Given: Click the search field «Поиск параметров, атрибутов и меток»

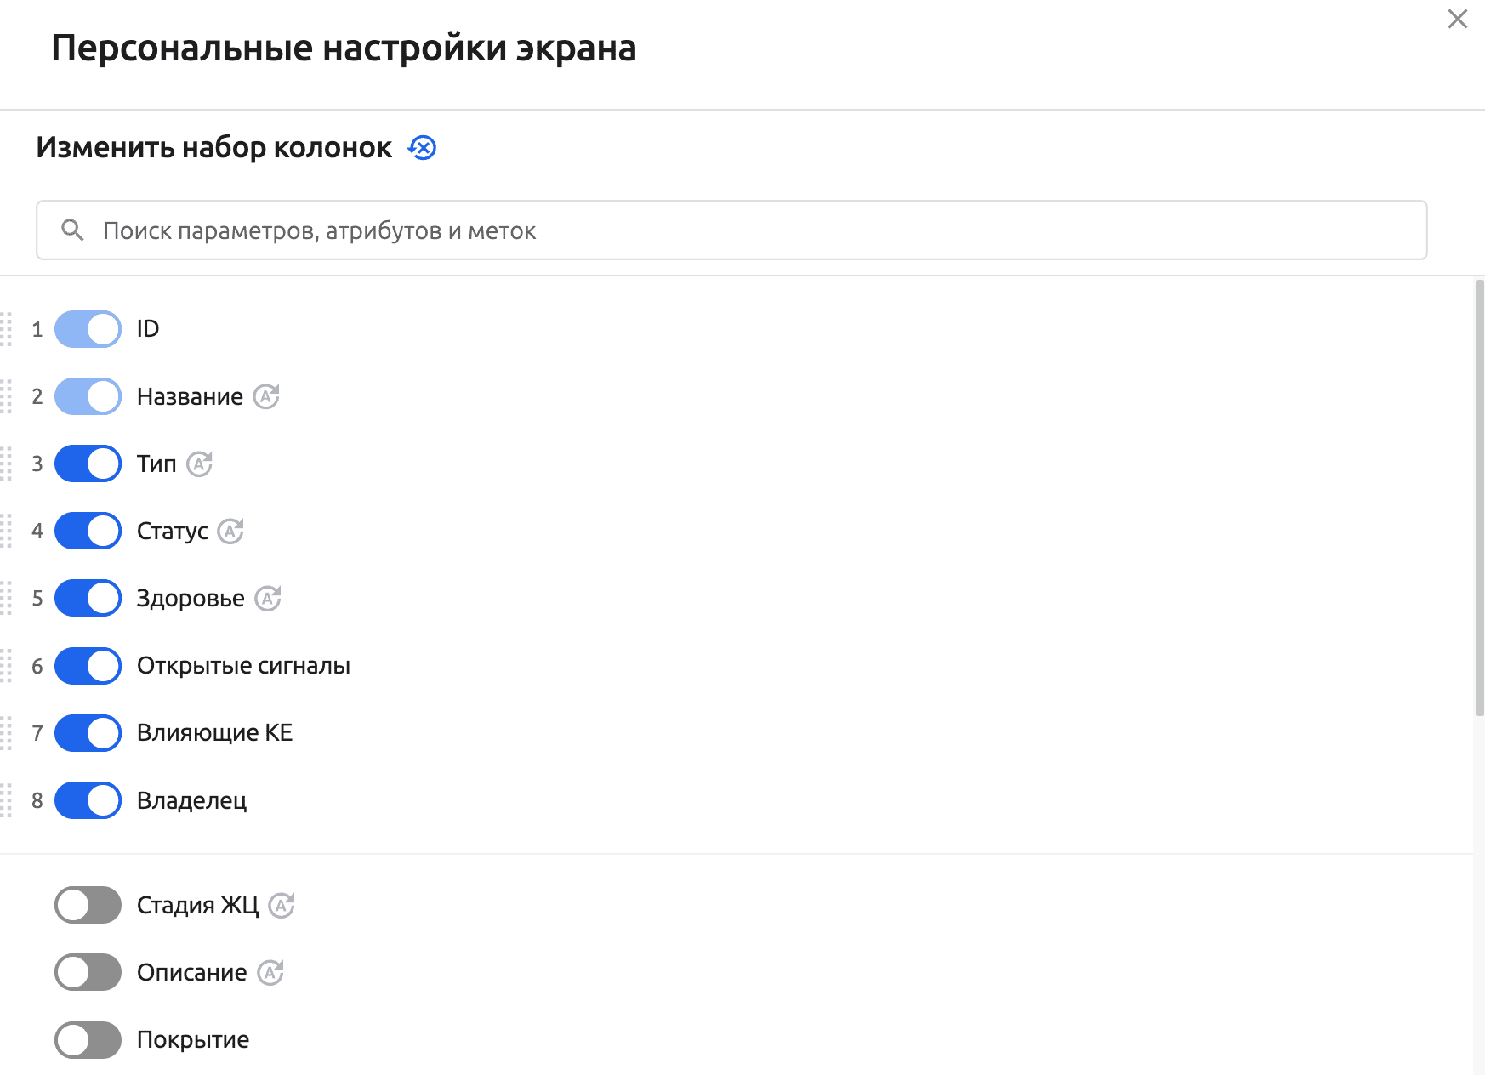Looking at the screenshot, I should pyautogui.click(x=595, y=230).
